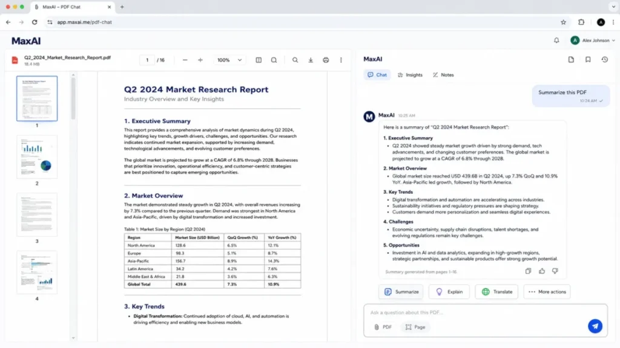Click the red PDF file icon
Image resolution: width=620 pixels, height=348 pixels.
pos(15,60)
